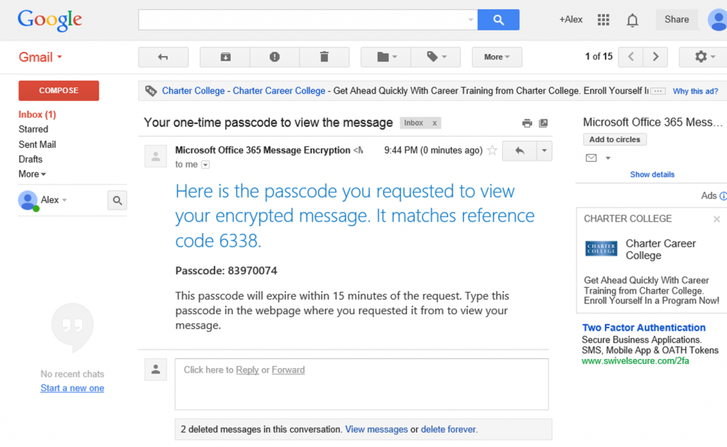Viewport: 727px width, 447px height.
Task: Open the settings gear menu
Action: pyautogui.click(x=704, y=57)
